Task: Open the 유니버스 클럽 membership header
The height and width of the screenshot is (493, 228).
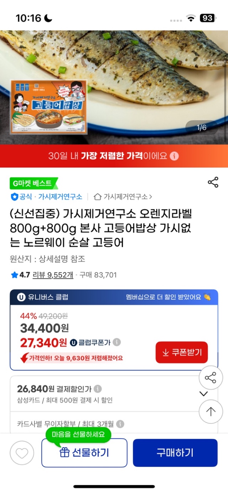Action: [114, 297]
